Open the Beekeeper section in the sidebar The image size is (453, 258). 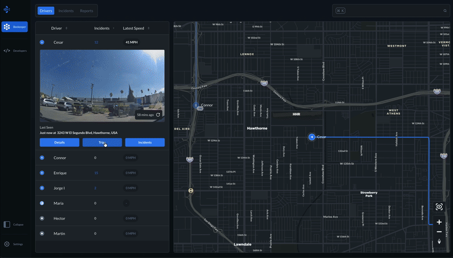tap(14, 27)
